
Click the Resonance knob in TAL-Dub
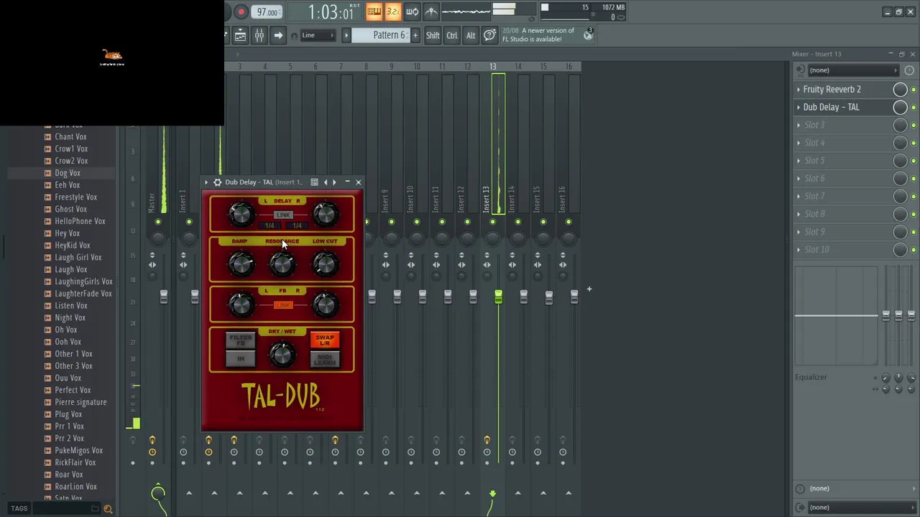pyautogui.click(x=282, y=264)
